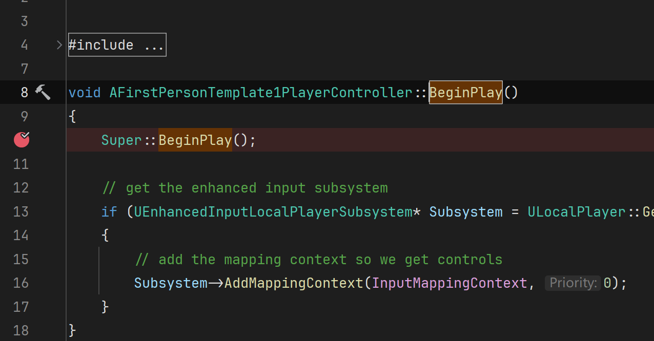
Task: Expand the folded #include chevron arrow
Action: pyautogui.click(x=59, y=45)
